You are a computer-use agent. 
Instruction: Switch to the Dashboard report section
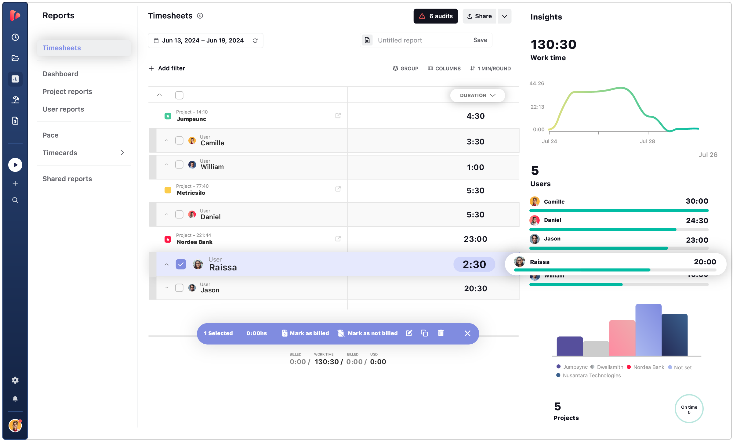coord(60,74)
